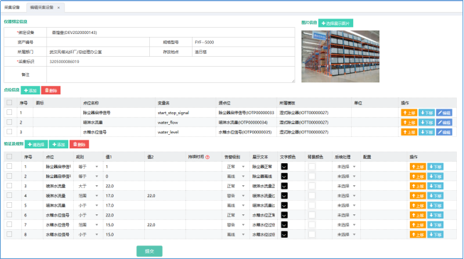Viewport: 464px width, 259px height.
Task: Move the water_level row up
Action: coord(409,132)
